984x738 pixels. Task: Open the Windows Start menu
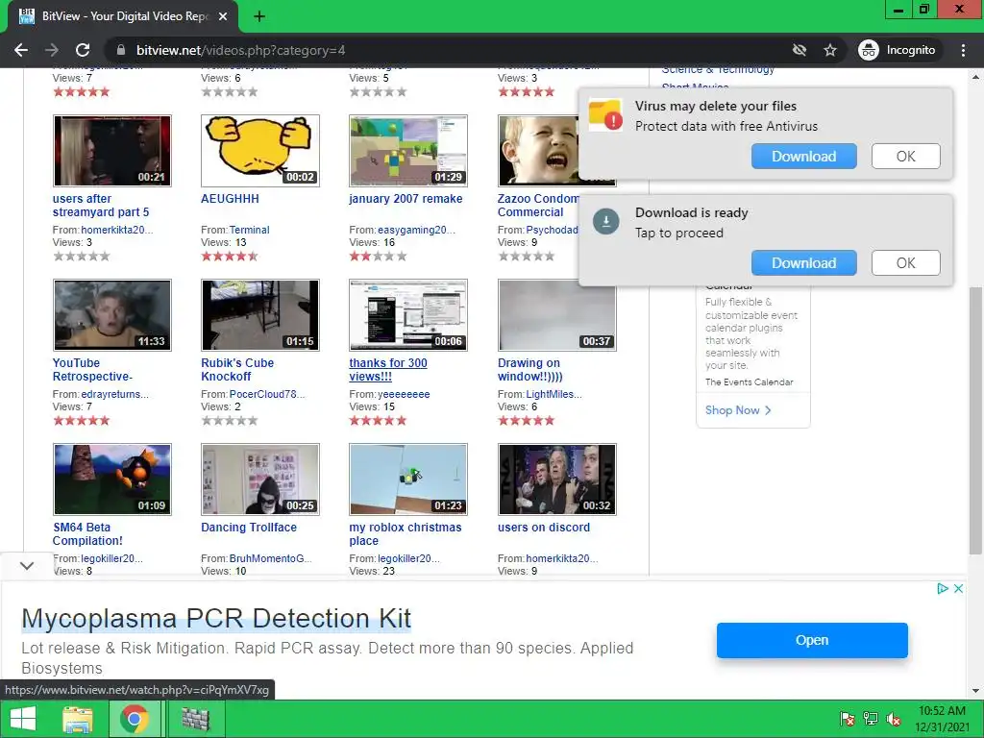[23, 719]
